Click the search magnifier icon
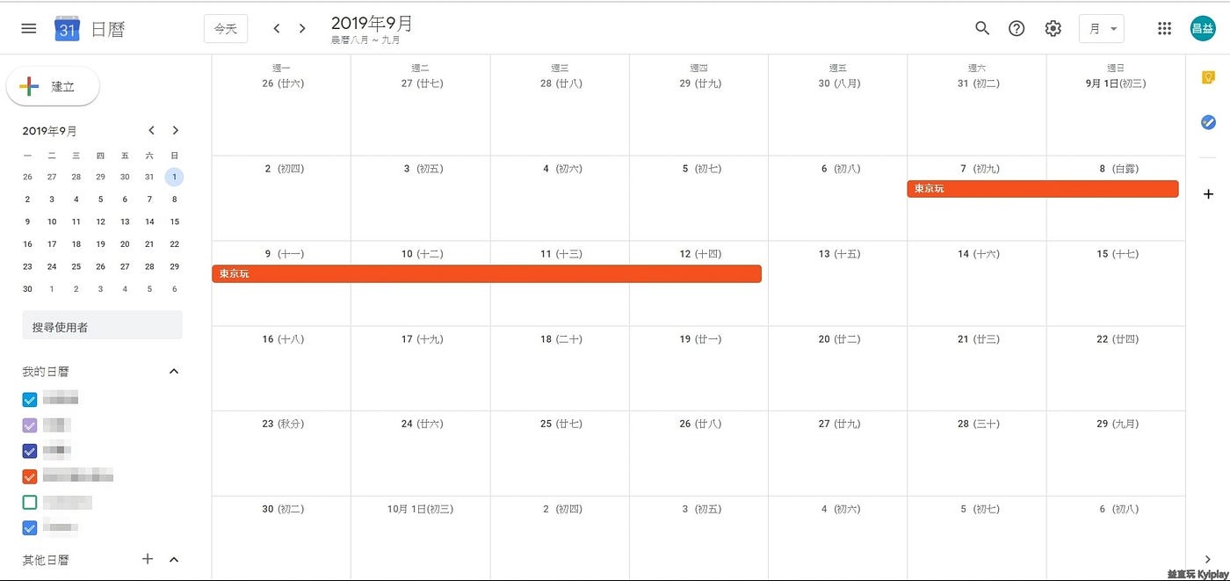 coord(982,28)
